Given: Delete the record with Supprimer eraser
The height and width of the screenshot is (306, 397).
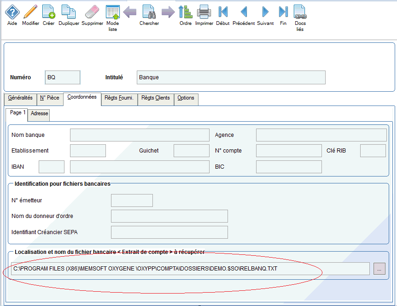Looking at the screenshot, I should pyautogui.click(x=92, y=12).
